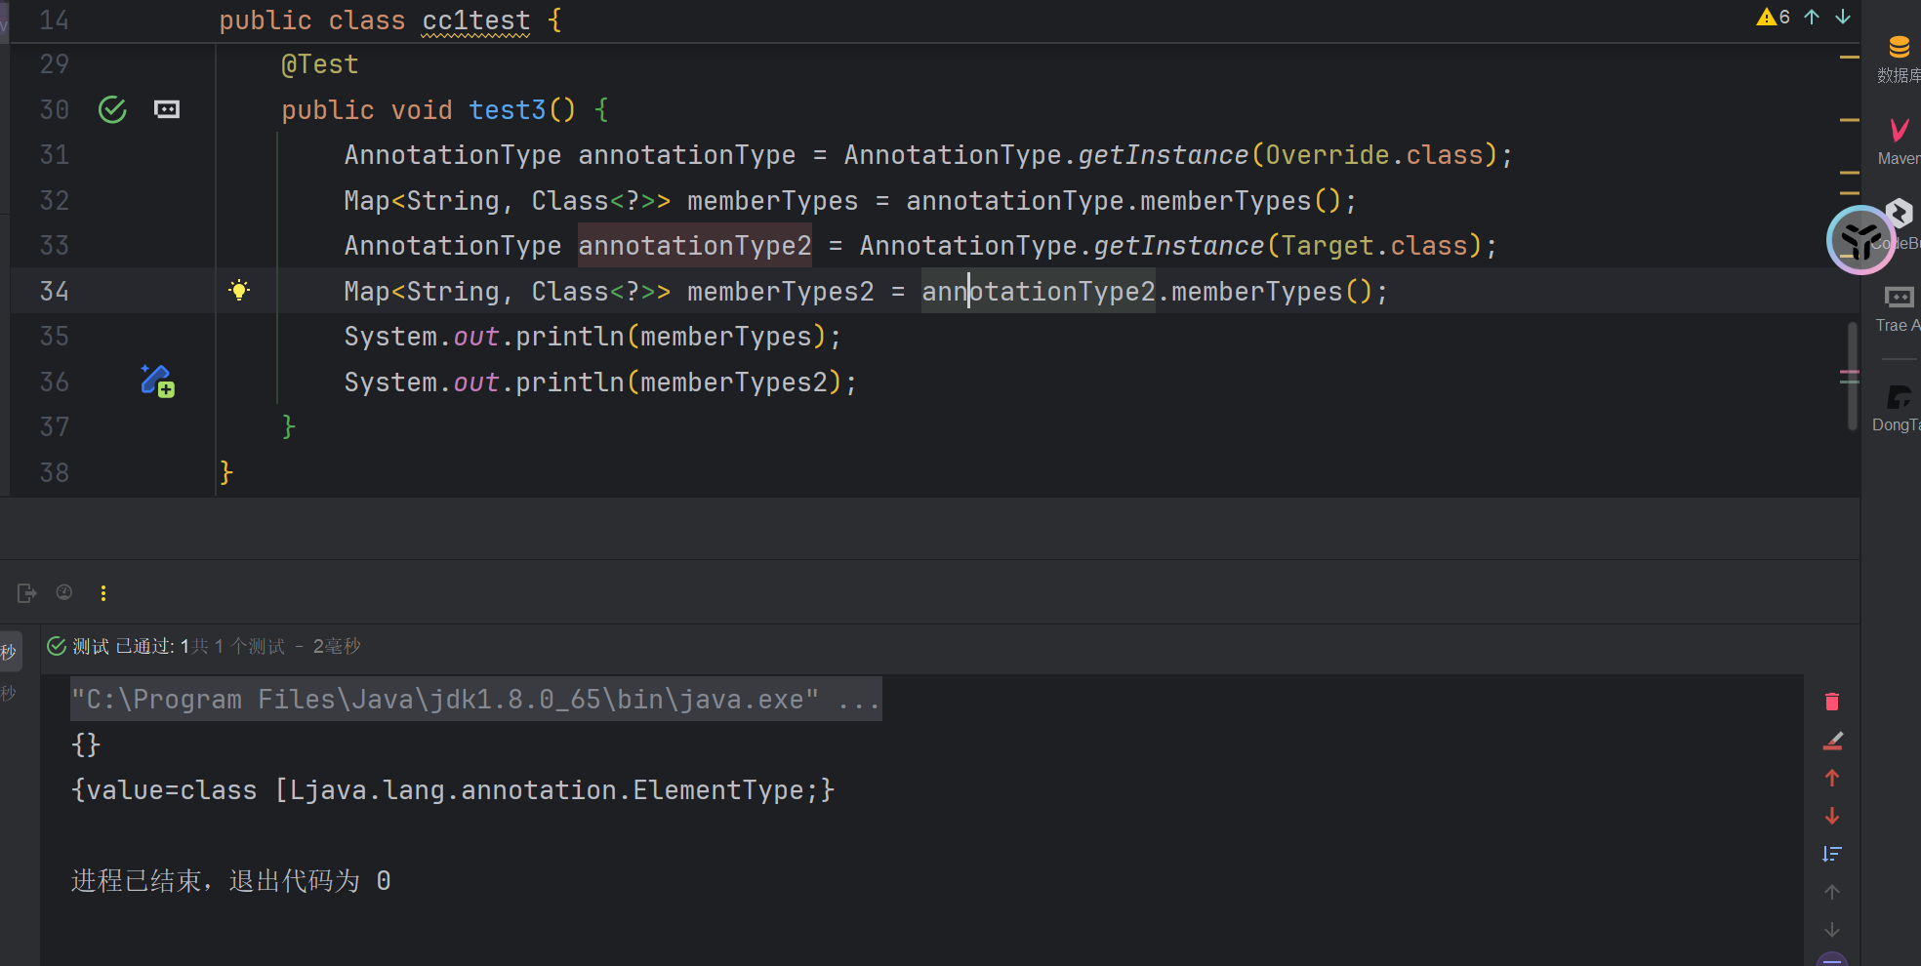
Task: Click the java.exe command line in console
Action: point(475,700)
